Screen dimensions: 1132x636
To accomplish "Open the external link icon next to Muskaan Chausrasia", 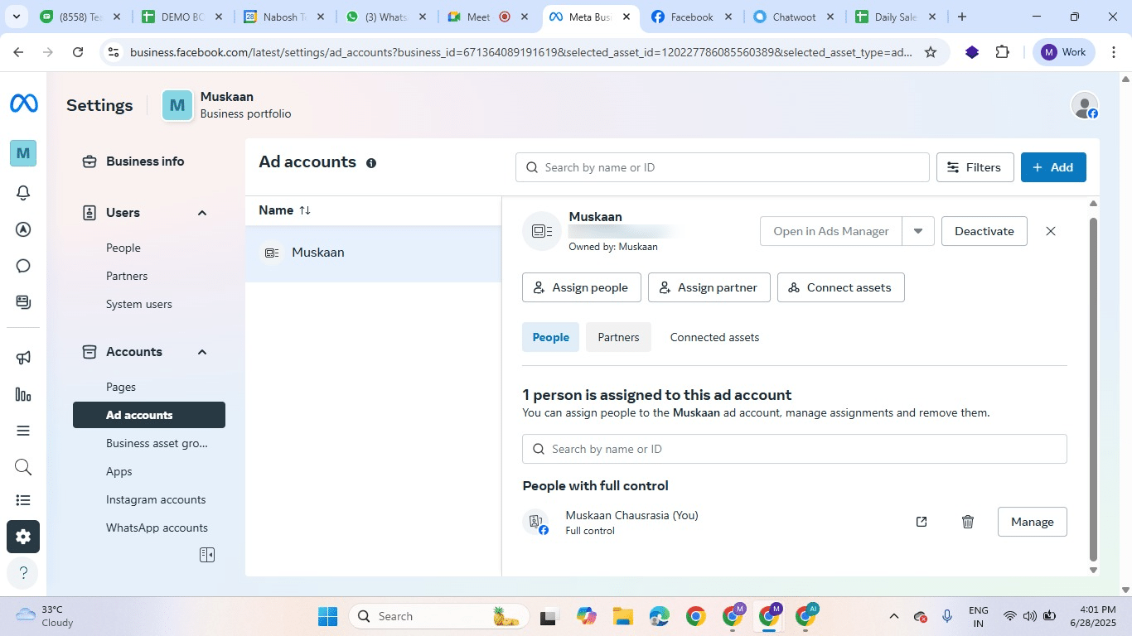I will click(x=921, y=521).
